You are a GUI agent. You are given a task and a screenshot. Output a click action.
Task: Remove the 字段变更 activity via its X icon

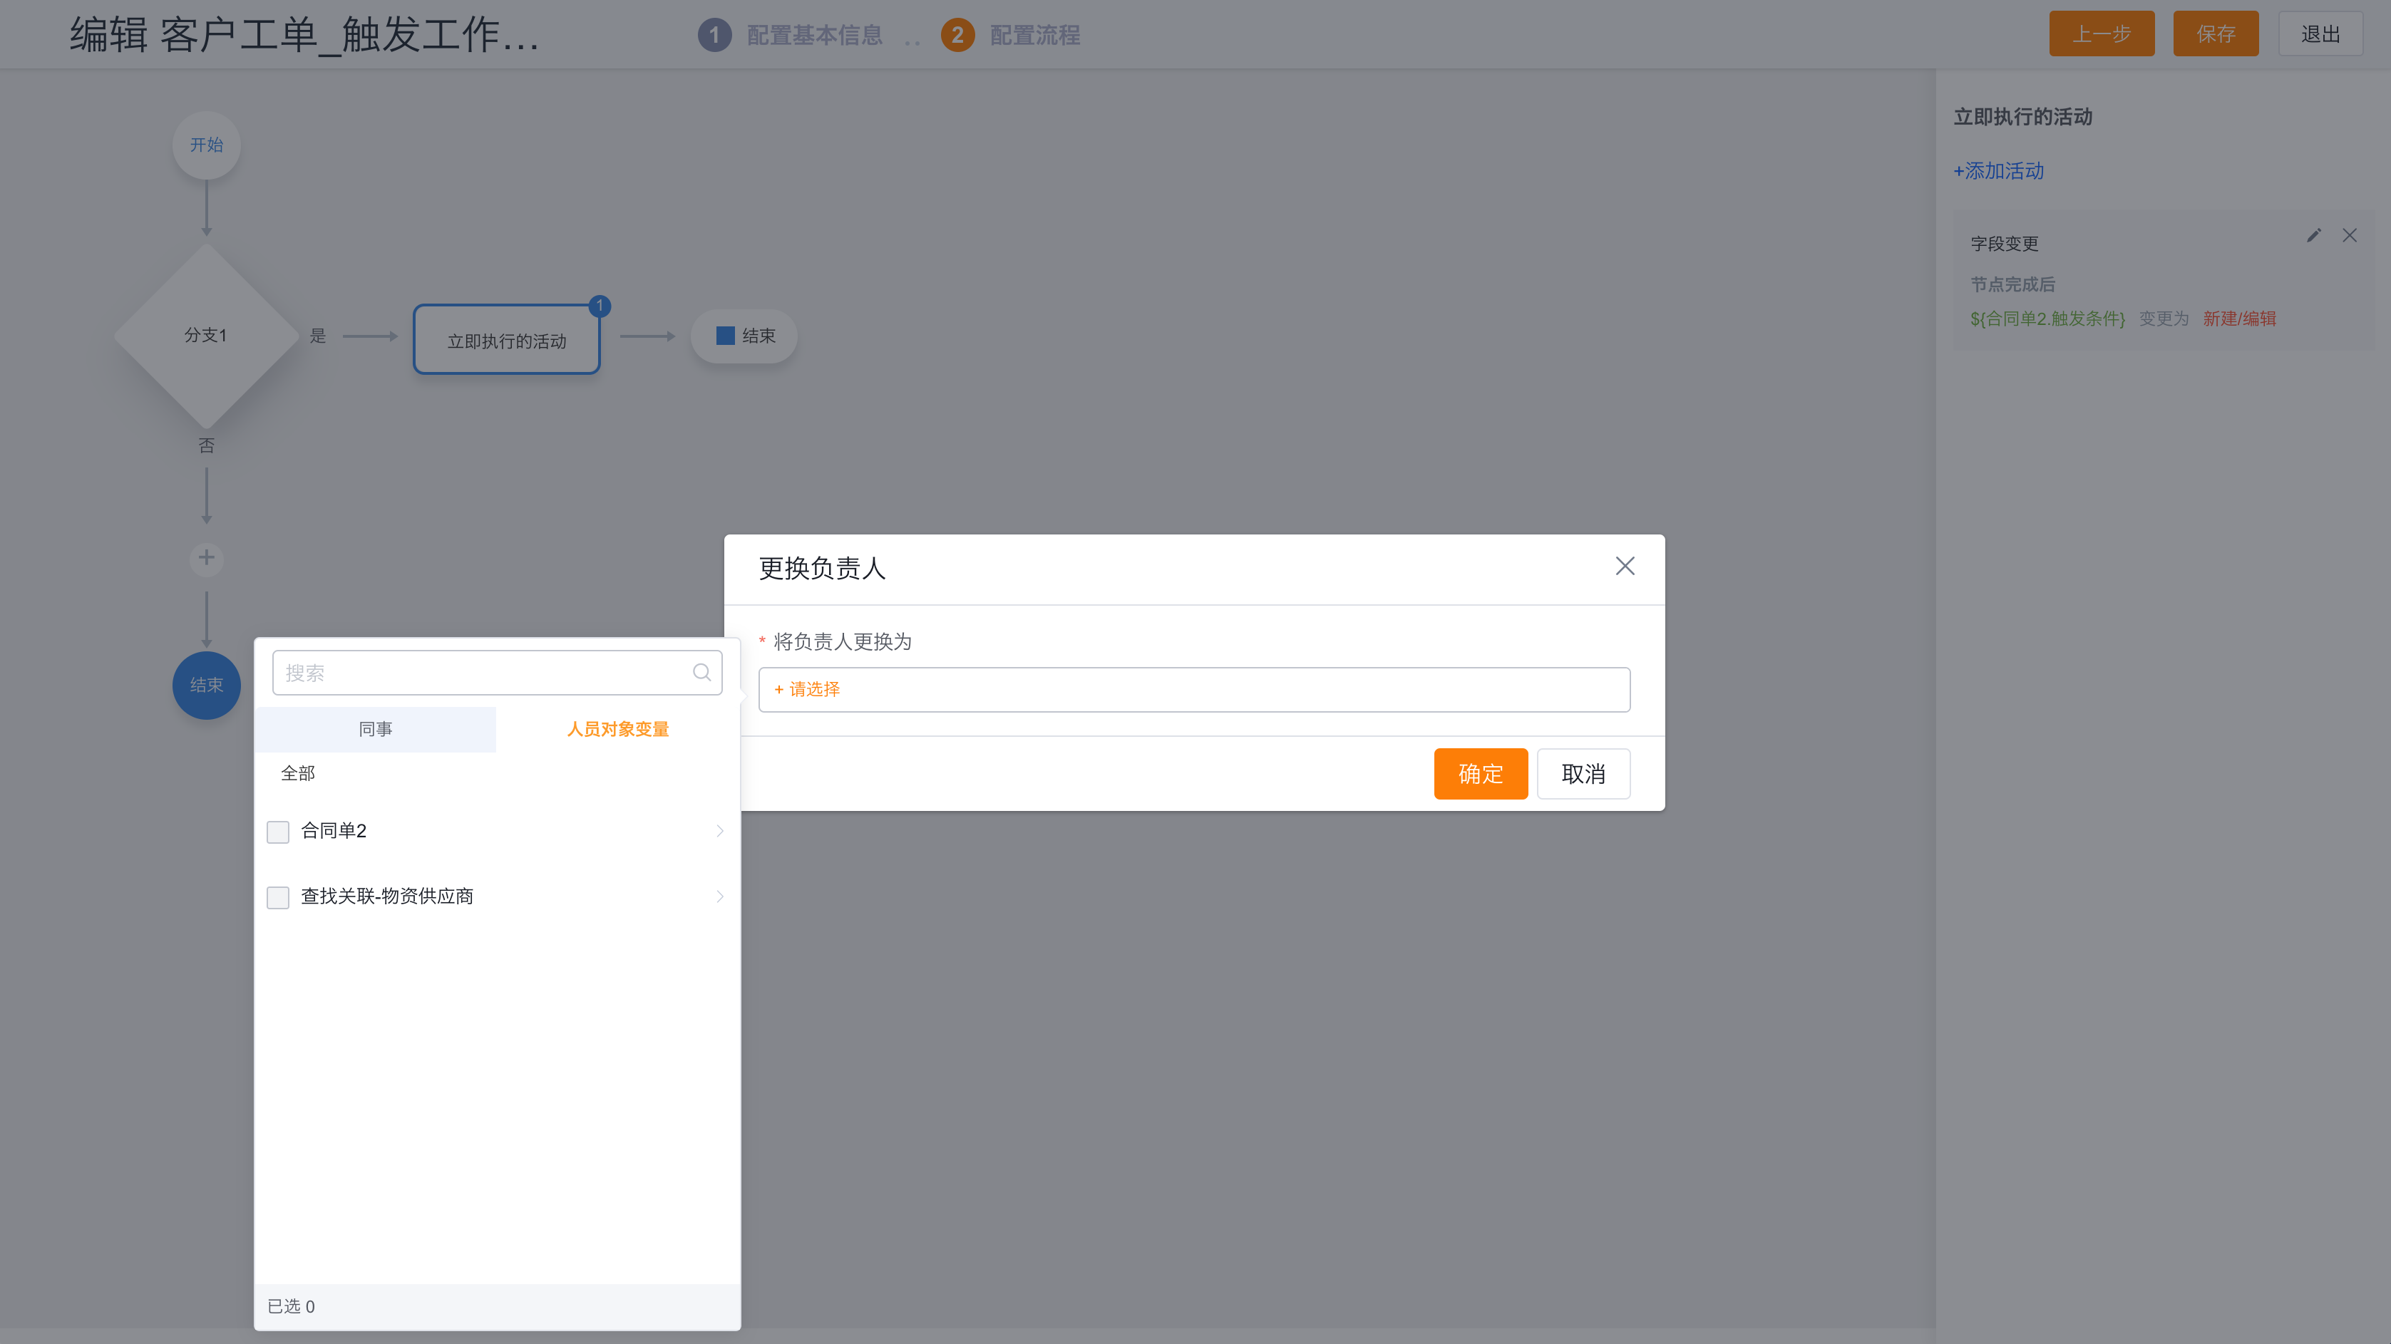2349,236
